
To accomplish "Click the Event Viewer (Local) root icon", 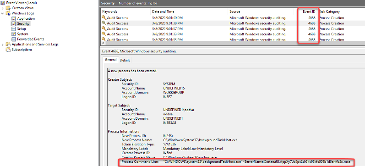I will pos(3,3).
